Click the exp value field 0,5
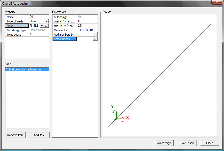Image resolution: width=224 pixels, height=151 pixels. click(87, 26)
